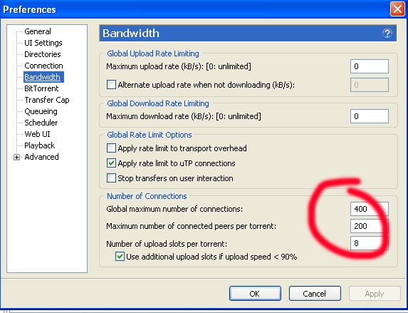
Task: Uncheck apply rate limit to uTP connections
Action: tap(111, 163)
